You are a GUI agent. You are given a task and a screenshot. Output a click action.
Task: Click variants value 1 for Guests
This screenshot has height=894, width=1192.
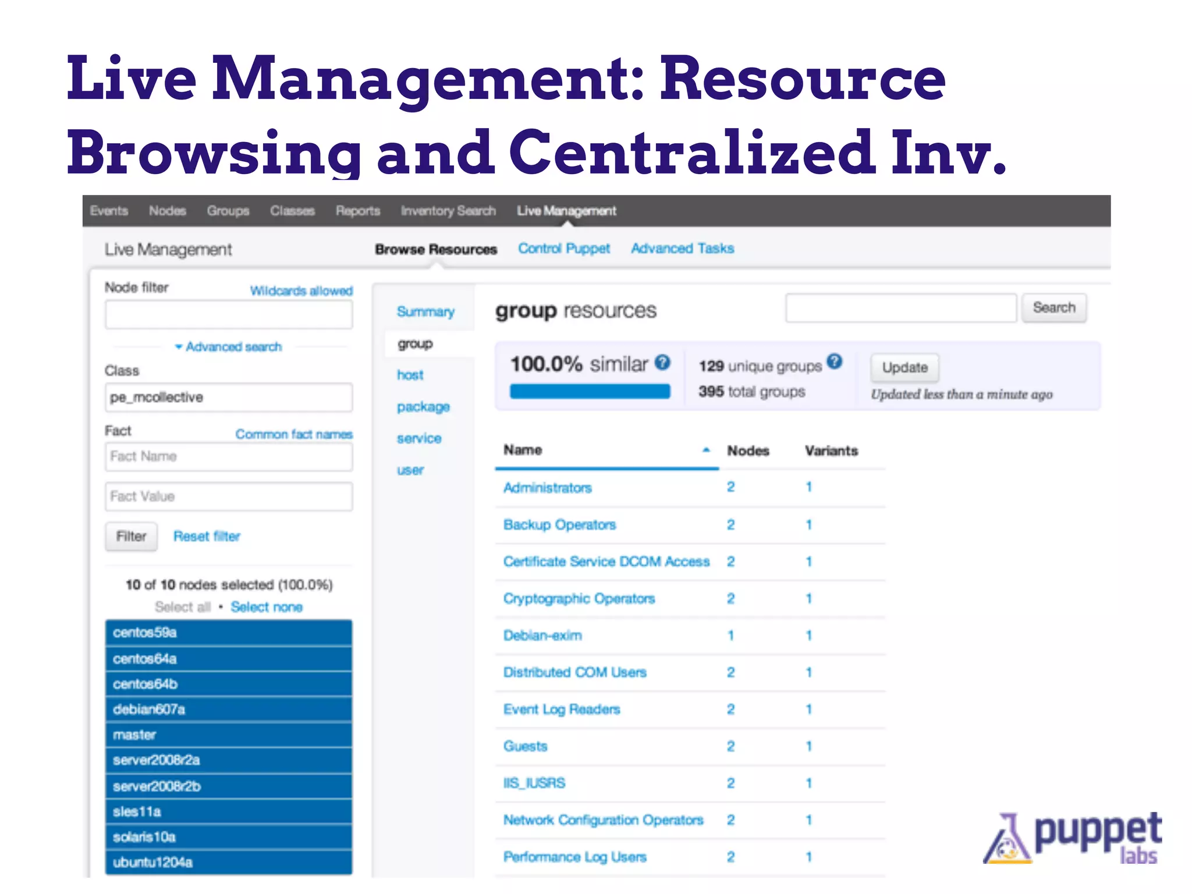point(809,746)
